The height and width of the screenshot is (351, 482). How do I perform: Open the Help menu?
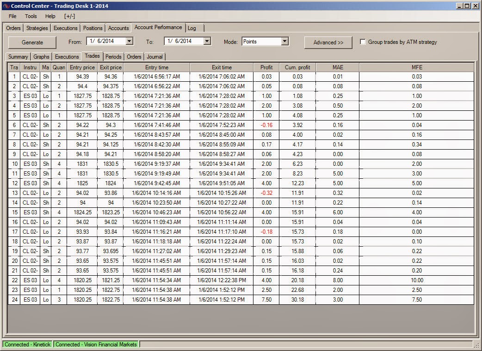point(50,16)
